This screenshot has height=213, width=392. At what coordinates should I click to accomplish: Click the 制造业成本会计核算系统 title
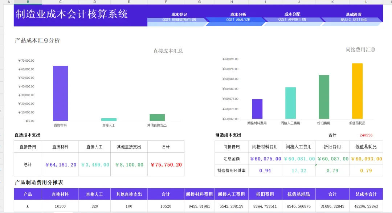pos(72,14)
